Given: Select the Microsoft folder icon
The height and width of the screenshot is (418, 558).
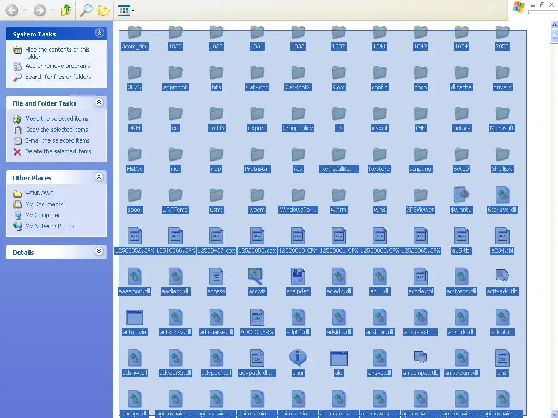Looking at the screenshot, I should pos(502,114).
